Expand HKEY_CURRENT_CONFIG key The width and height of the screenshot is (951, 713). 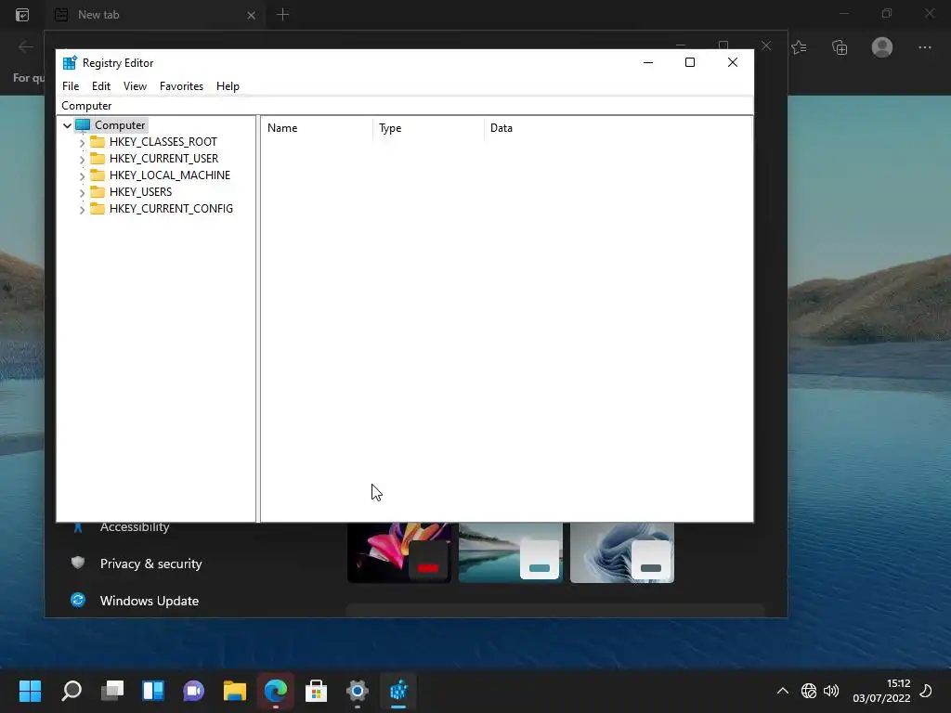82,210
